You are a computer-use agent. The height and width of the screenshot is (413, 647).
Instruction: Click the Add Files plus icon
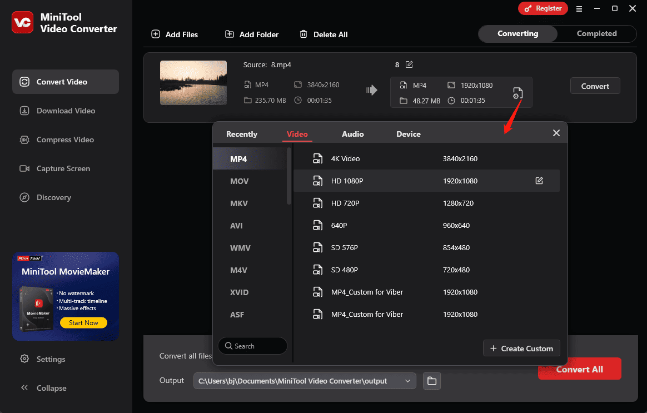pyautogui.click(x=156, y=34)
